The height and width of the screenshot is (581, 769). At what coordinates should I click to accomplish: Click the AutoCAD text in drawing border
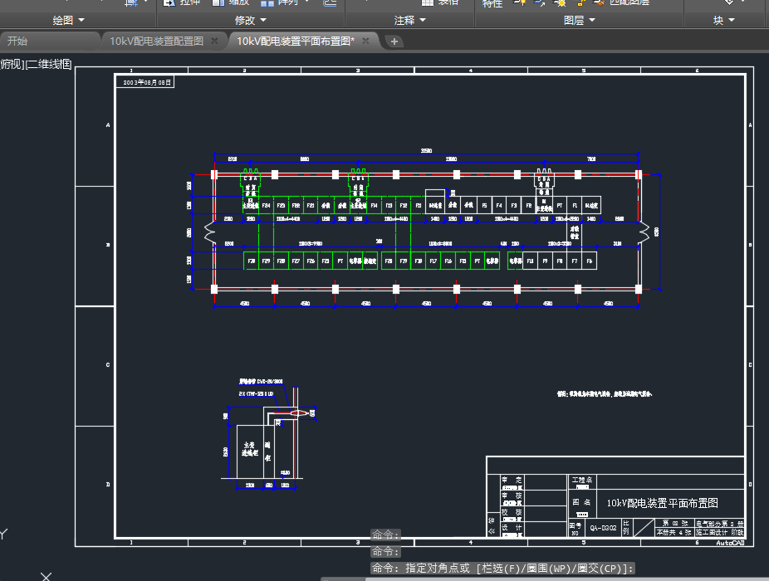730,543
